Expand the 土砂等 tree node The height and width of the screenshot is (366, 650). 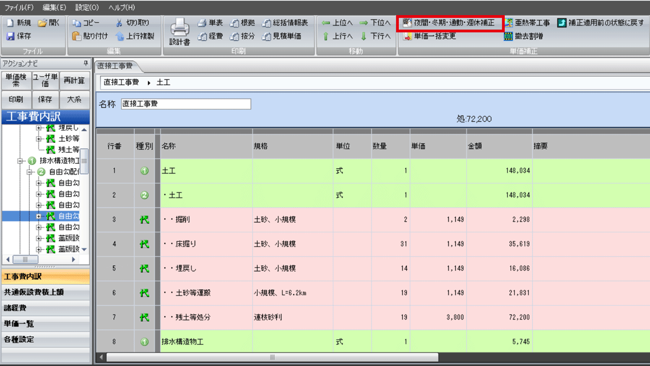[x=39, y=138]
